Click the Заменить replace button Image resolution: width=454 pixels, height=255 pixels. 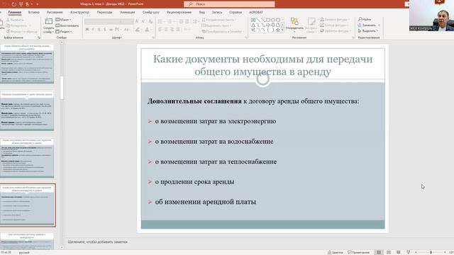pos(369,25)
